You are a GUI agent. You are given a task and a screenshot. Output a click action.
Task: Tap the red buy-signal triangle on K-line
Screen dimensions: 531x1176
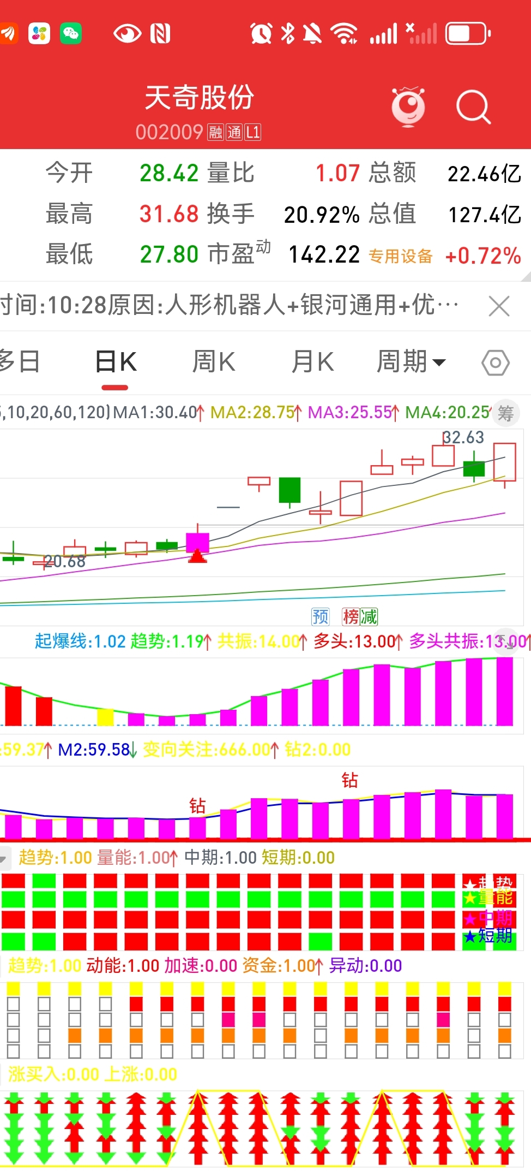(x=197, y=556)
